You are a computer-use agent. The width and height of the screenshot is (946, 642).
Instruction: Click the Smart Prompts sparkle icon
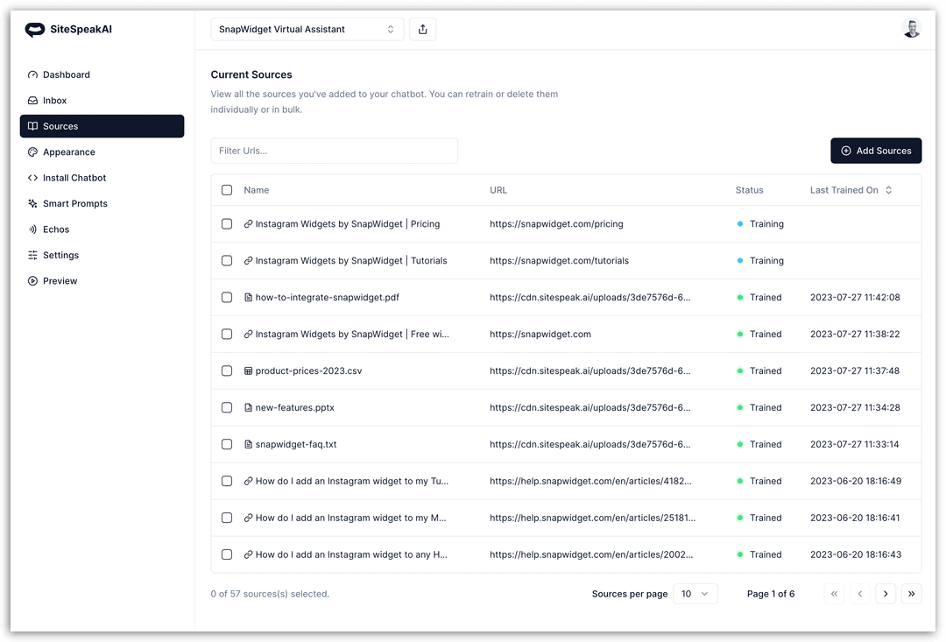(32, 204)
